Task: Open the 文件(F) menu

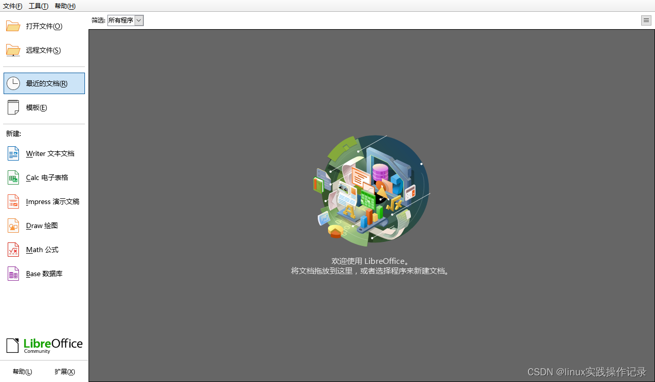Action: point(13,6)
